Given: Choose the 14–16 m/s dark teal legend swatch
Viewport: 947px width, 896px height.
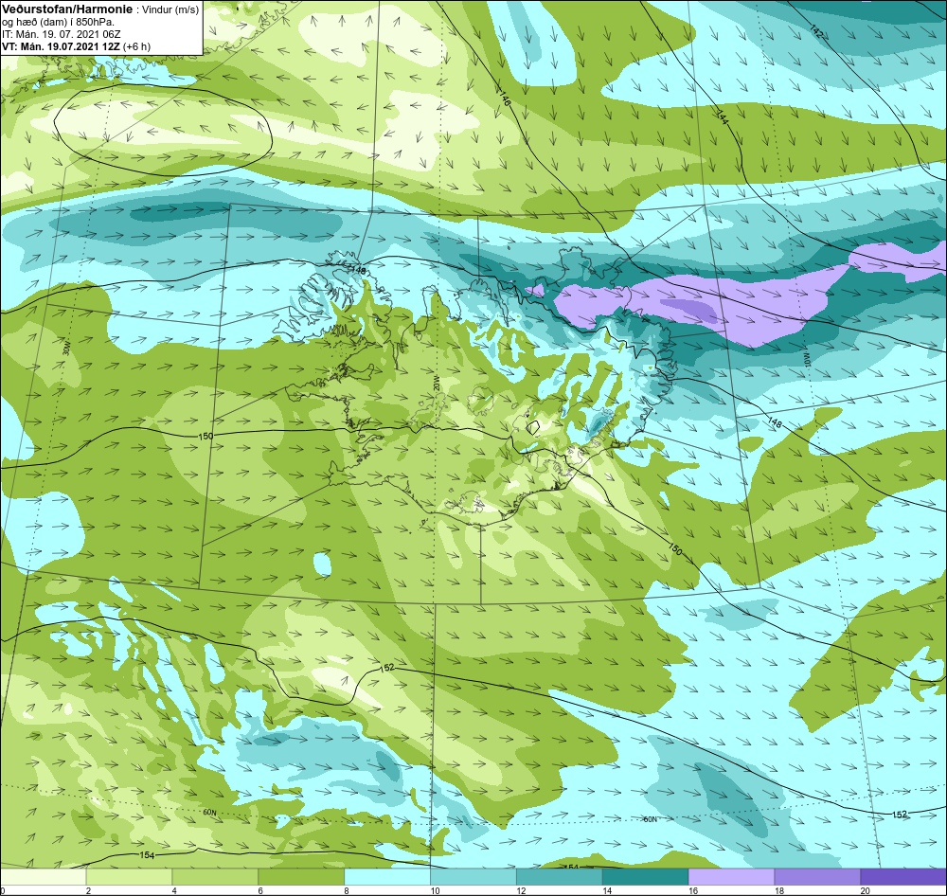Looking at the screenshot, I should [646, 877].
